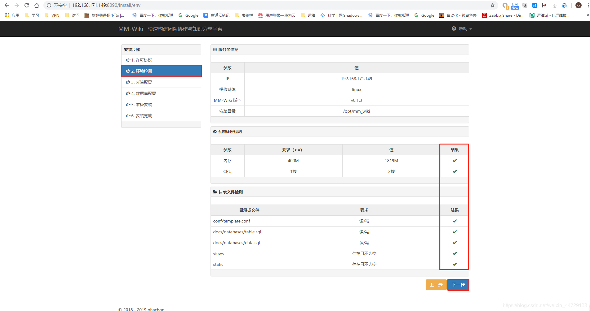Select step 3. 系统配置
Screen dimensions: 590x311
pyautogui.click(x=161, y=82)
